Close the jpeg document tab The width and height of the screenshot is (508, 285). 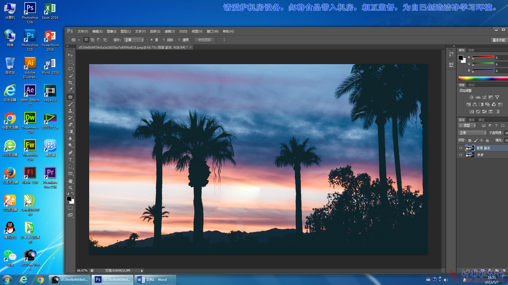(x=190, y=47)
